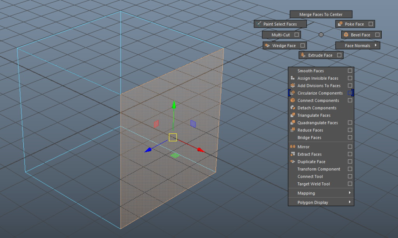Click the Poke Face icon

click(340, 24)
